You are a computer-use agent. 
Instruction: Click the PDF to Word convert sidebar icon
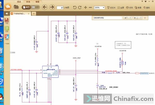point(7,37)
